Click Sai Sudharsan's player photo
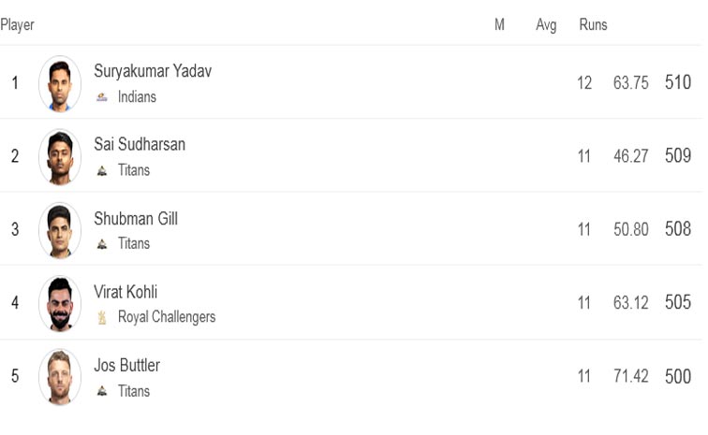 tap(60, 156)
